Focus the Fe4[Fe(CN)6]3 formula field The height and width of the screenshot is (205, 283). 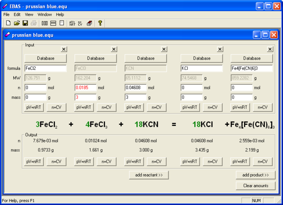[252, 68]
